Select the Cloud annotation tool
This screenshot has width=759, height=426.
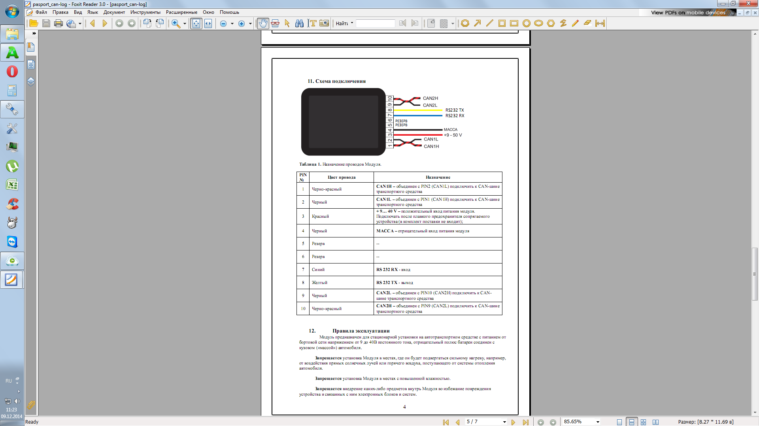465,23
